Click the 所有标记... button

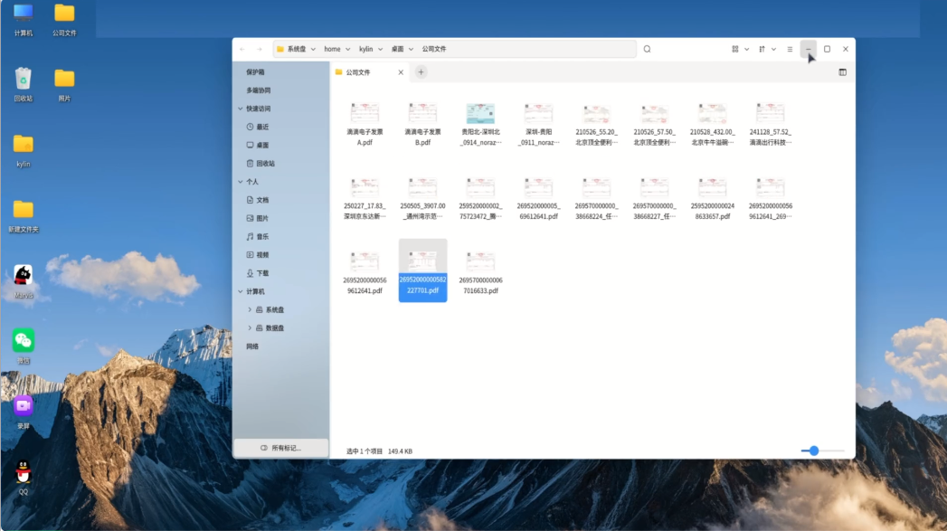pos(280,449)
